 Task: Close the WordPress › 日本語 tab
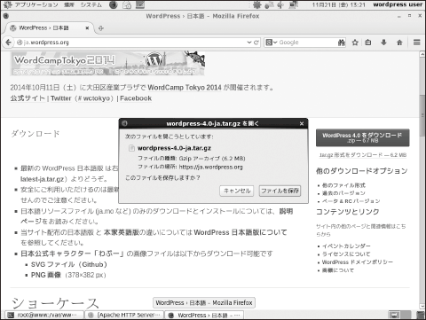87,28
